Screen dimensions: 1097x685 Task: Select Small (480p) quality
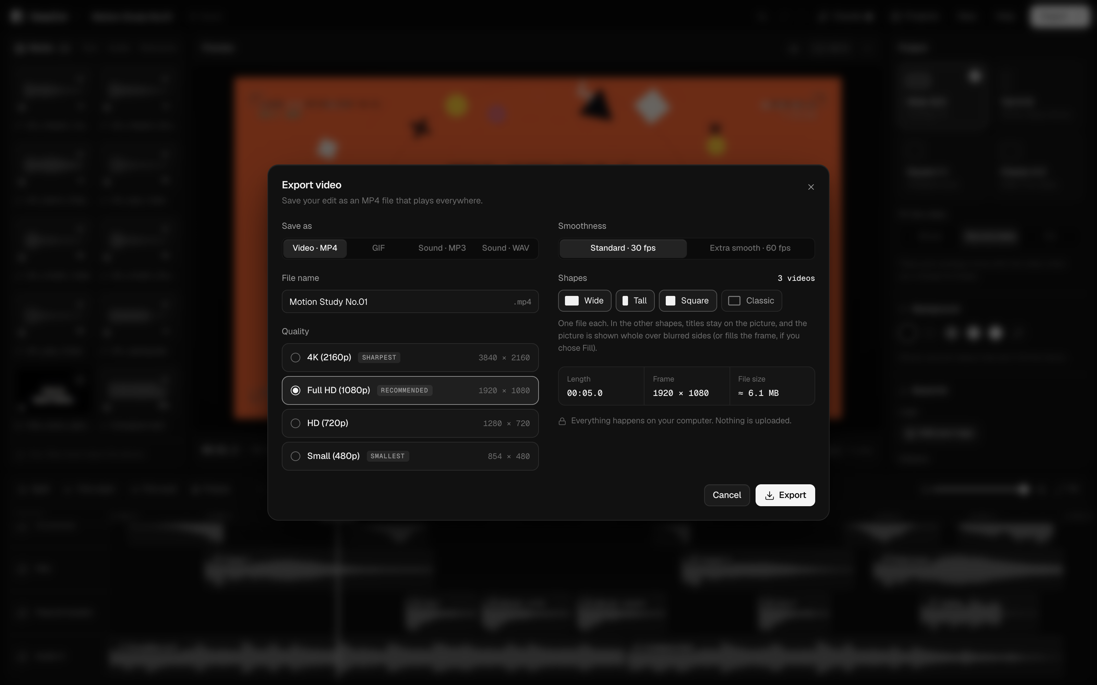(x=410, y=456)
